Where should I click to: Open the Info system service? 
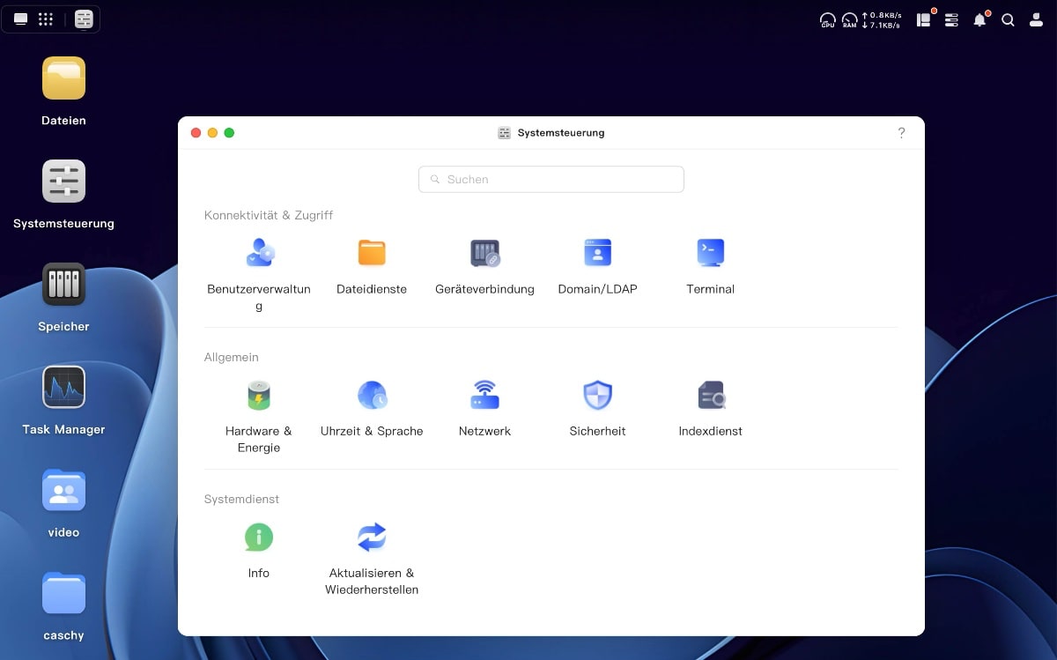point(259,537)
